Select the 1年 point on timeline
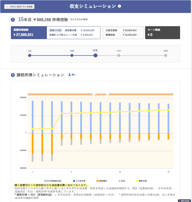 click(x=30, y=55)
